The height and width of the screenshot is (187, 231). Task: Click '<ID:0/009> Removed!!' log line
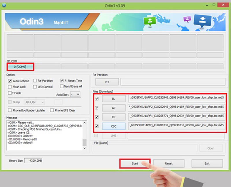point(22,139)
